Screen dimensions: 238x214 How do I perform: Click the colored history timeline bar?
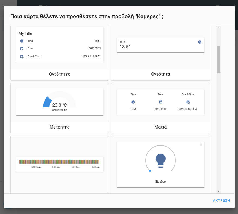(x=59, y=162)
